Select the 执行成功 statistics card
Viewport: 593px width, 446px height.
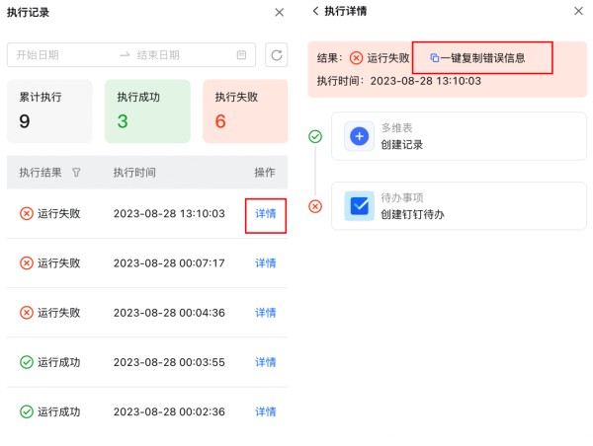tap(146, 111)
